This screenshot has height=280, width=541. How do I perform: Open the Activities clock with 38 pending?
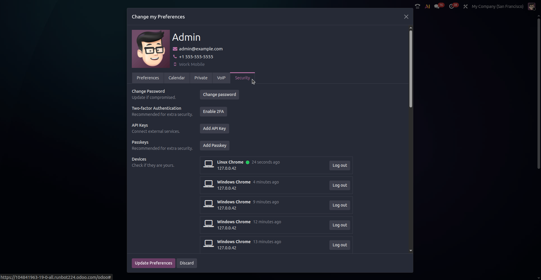click(x=452, y=6)
